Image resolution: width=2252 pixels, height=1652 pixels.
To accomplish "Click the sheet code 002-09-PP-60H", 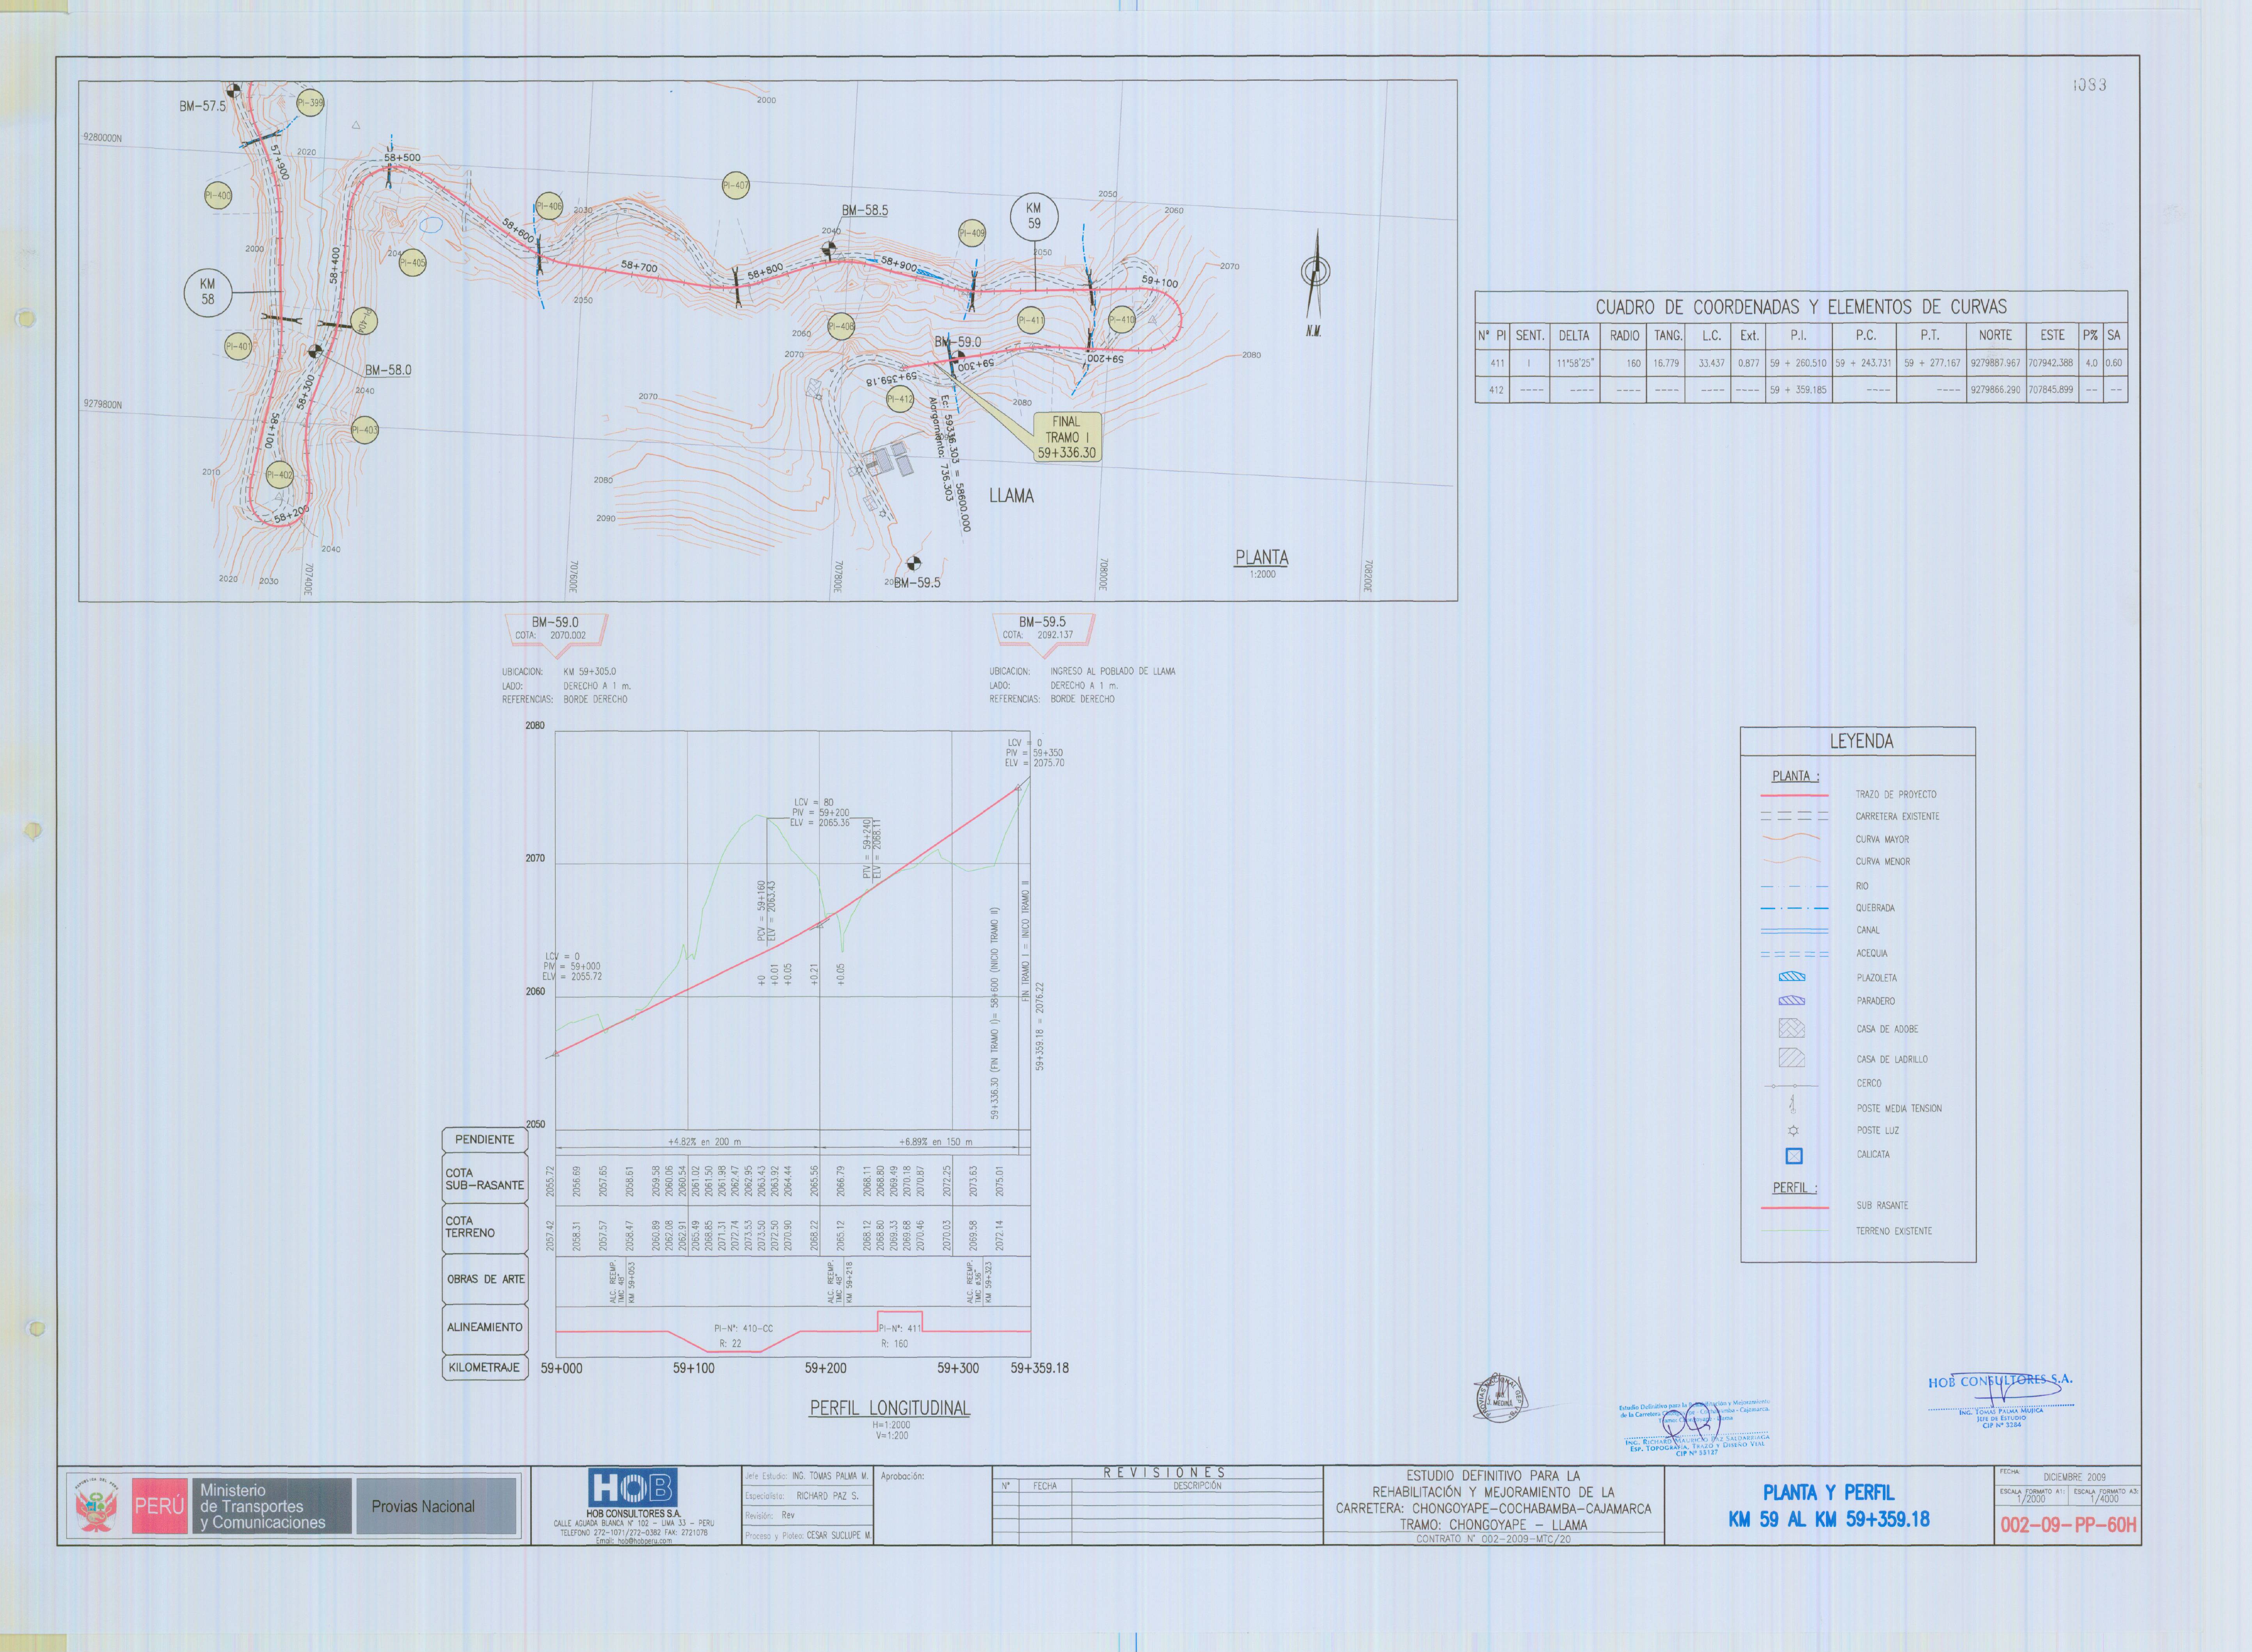I will 2068,1526.
